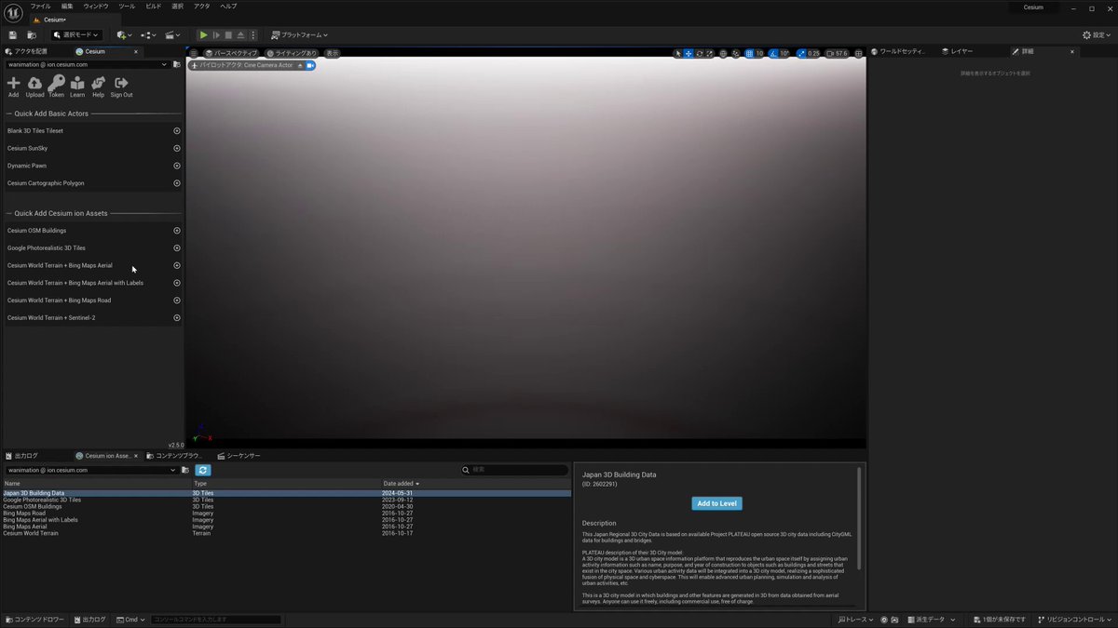Open the Content Drawer (コンテンツドロワー) button
The width and height of the screenshot is (1118, 628).
pos(36,619)
